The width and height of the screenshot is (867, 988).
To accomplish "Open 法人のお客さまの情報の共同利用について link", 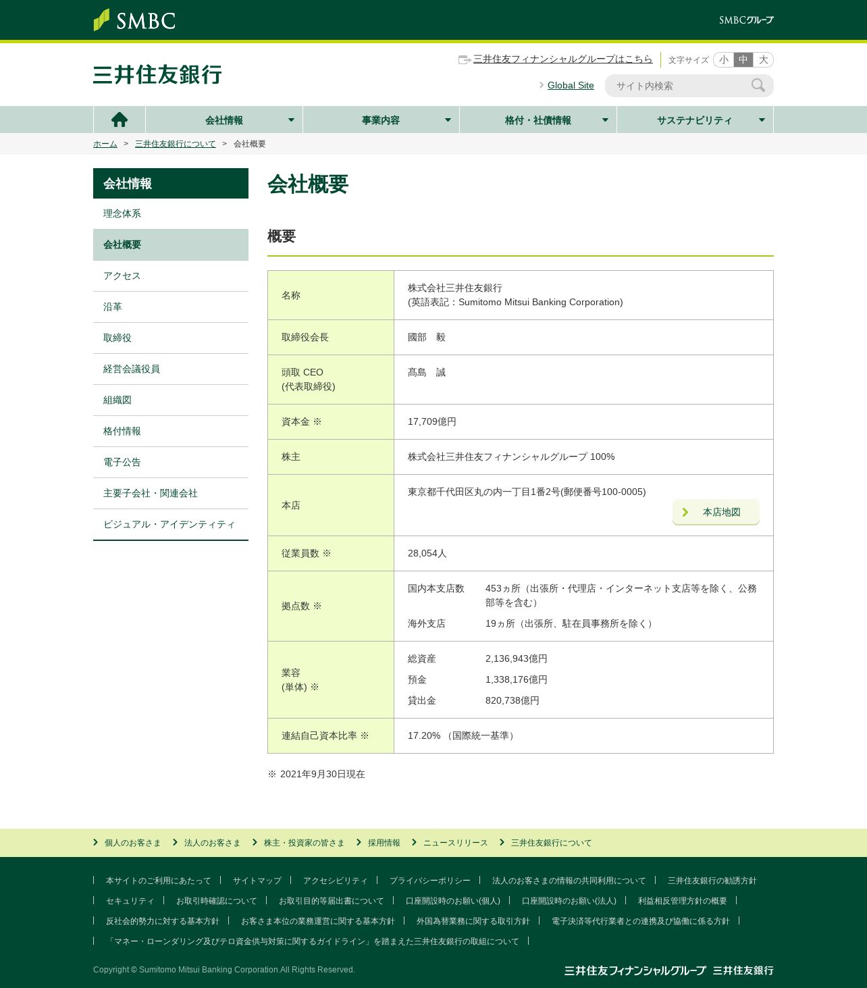I will 569,881.
